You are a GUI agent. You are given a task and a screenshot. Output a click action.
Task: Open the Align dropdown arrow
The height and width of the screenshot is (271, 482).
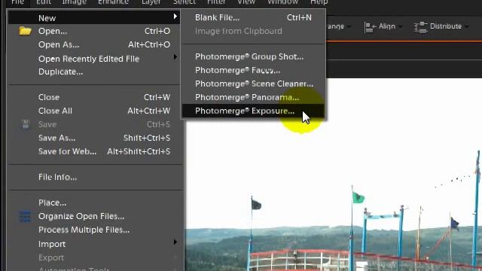pyautogui.click(x=400, y=27)
